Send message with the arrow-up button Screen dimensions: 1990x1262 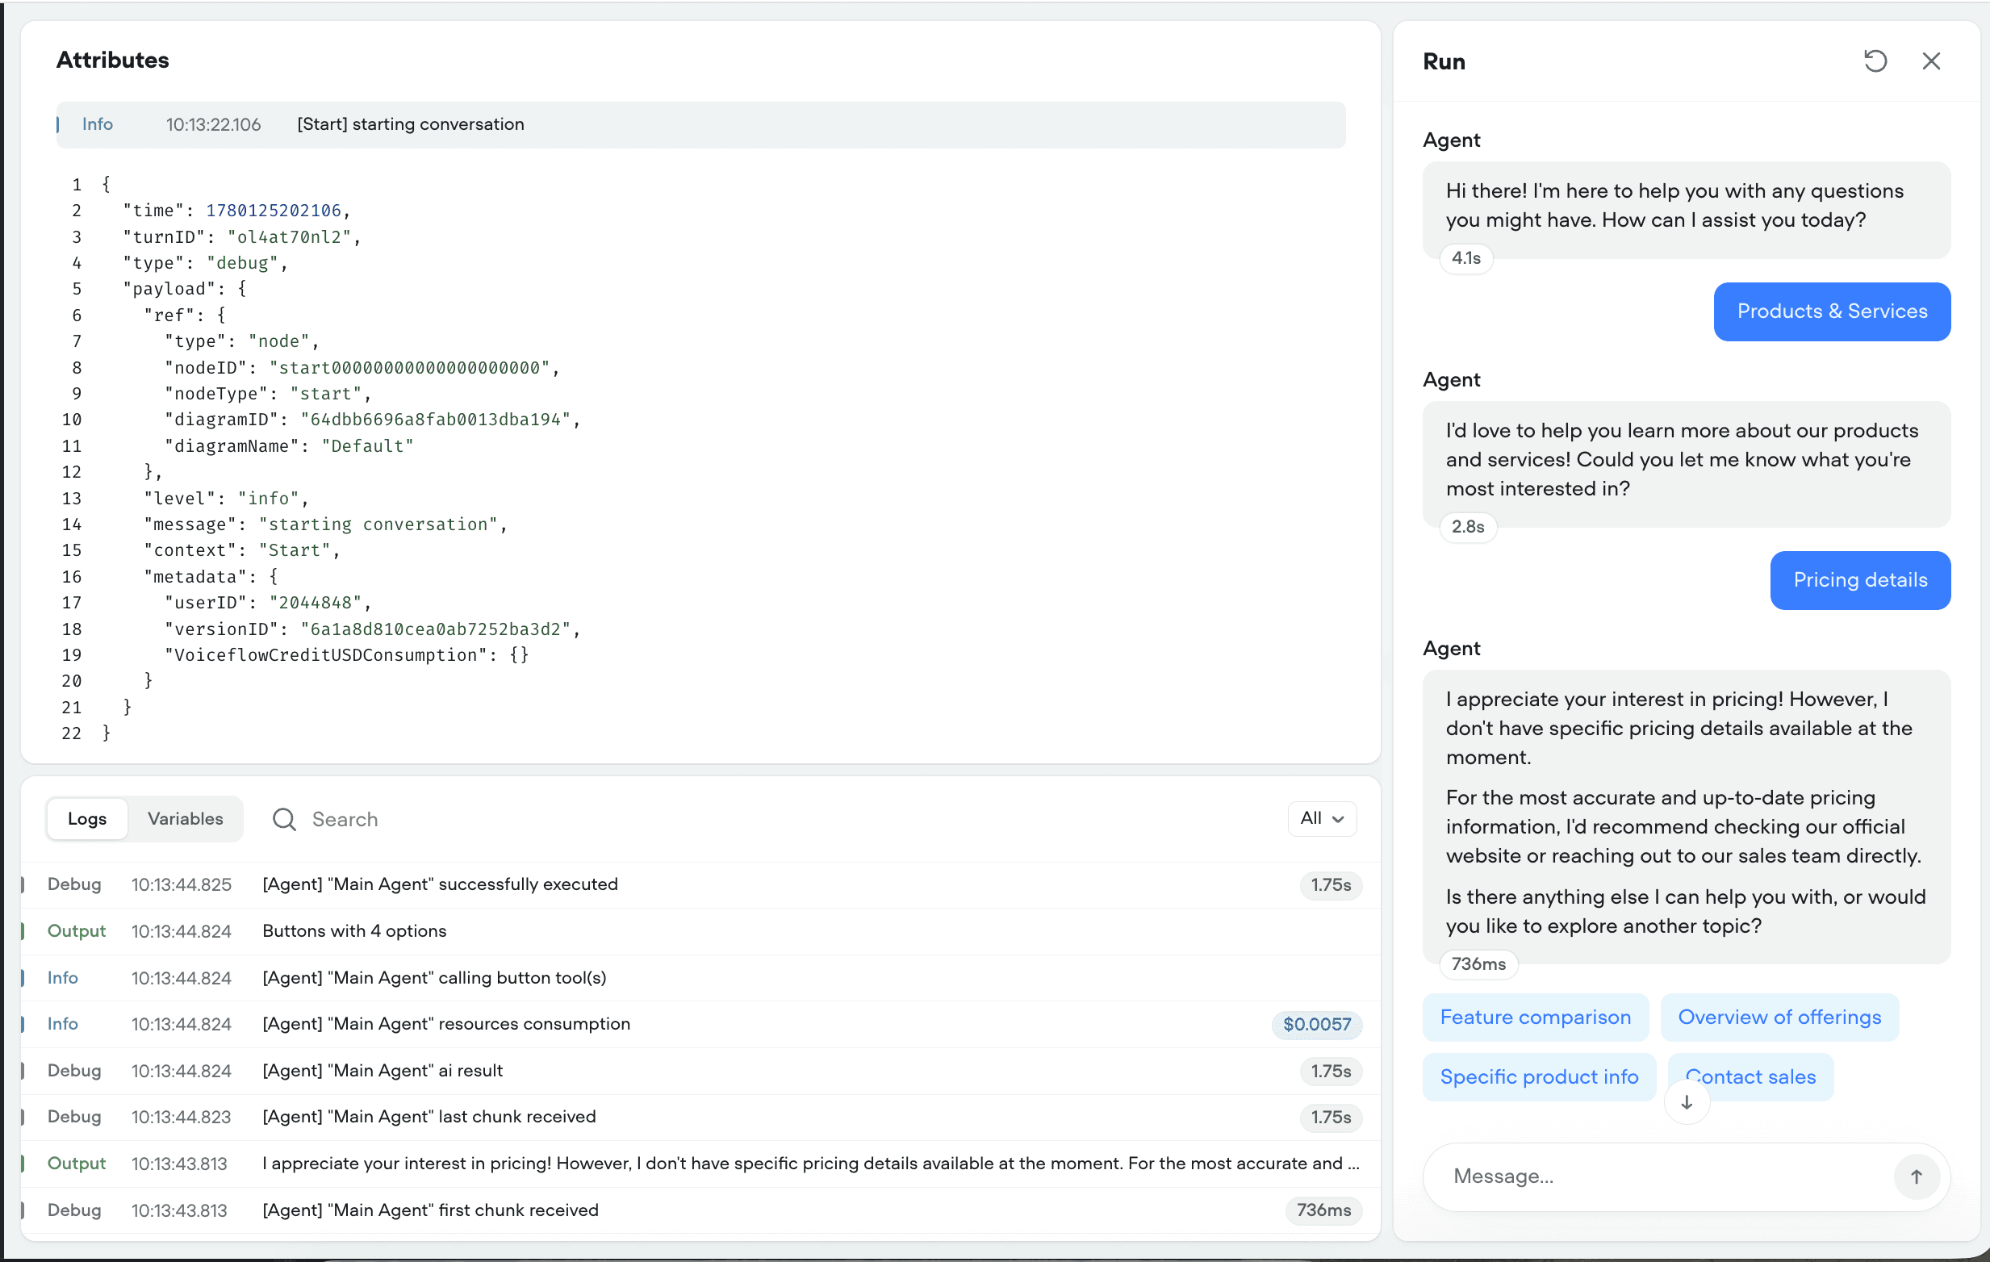click(1916, 1176)
